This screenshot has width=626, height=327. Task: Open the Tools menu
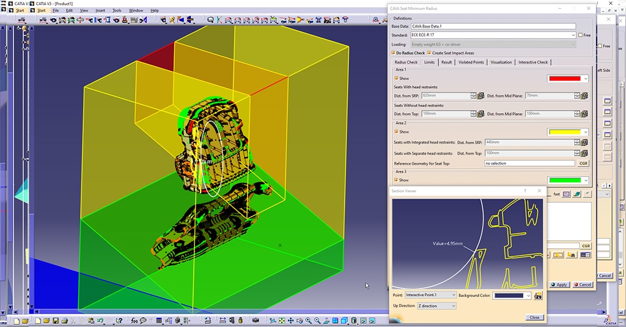tap(117, 10)
